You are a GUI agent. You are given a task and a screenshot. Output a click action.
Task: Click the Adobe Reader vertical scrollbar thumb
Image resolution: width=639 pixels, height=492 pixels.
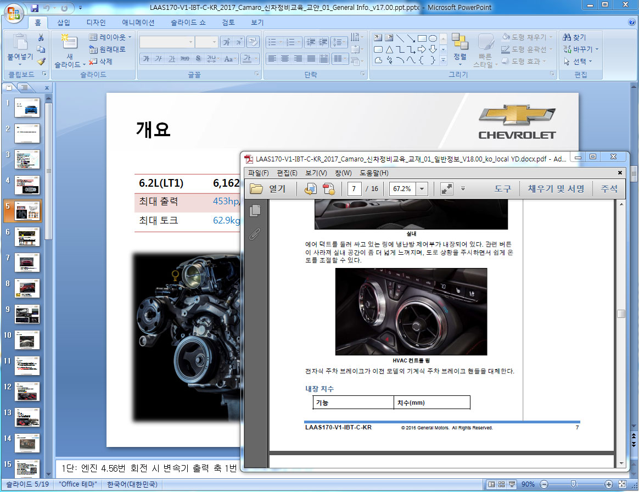click(x=621, y=314)
